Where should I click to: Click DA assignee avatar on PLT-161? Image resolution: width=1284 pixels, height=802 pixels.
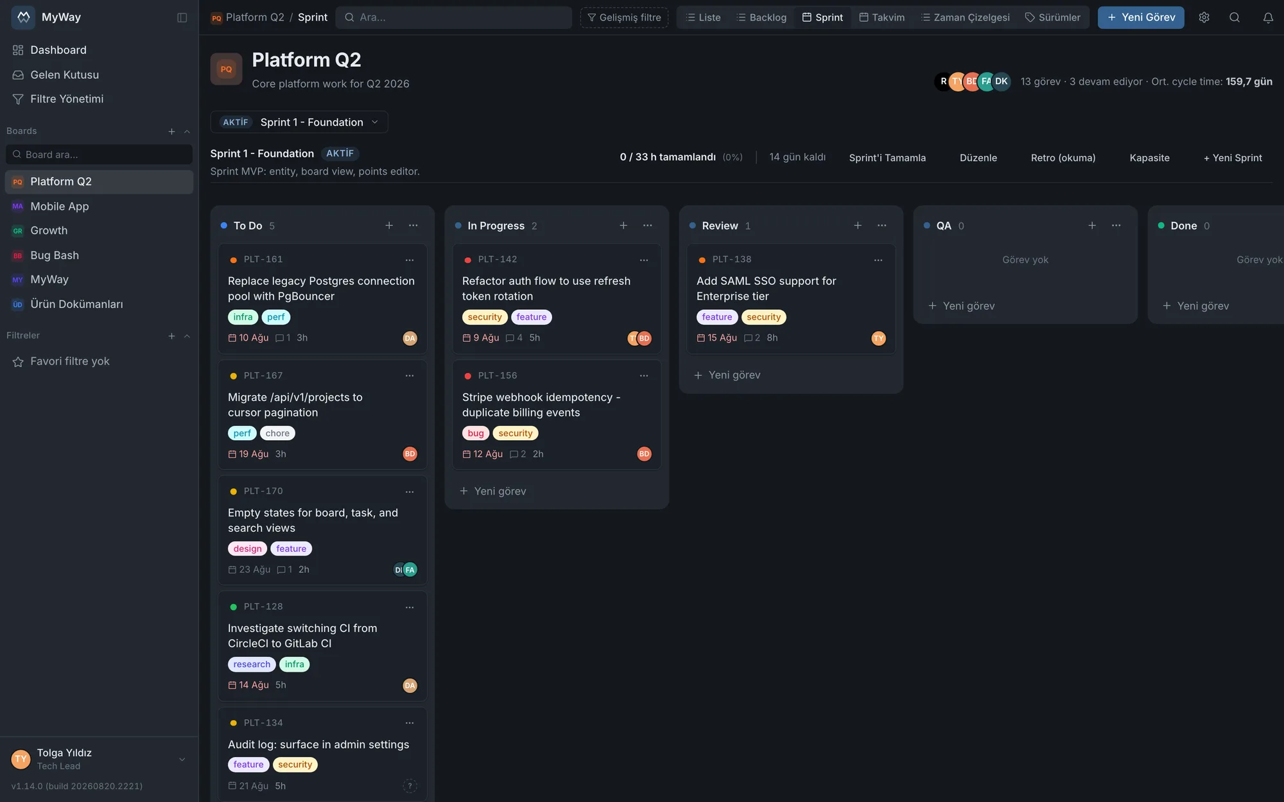[x=410, y=338]
